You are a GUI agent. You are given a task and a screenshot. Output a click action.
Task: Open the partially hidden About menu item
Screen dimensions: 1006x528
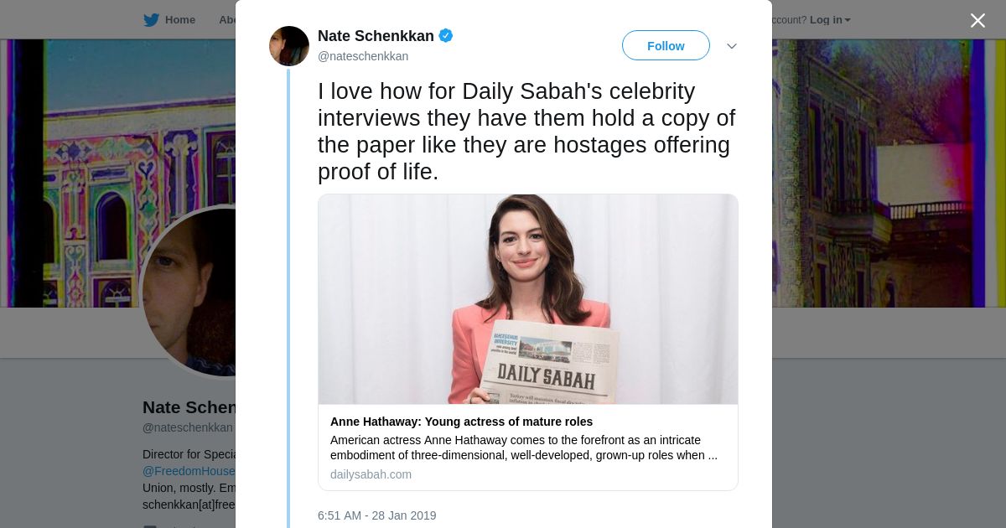coord(227,20)
